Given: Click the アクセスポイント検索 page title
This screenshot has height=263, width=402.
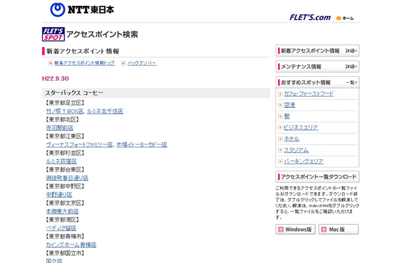Looking at the screenshot, I should click(x=102, y=34).
